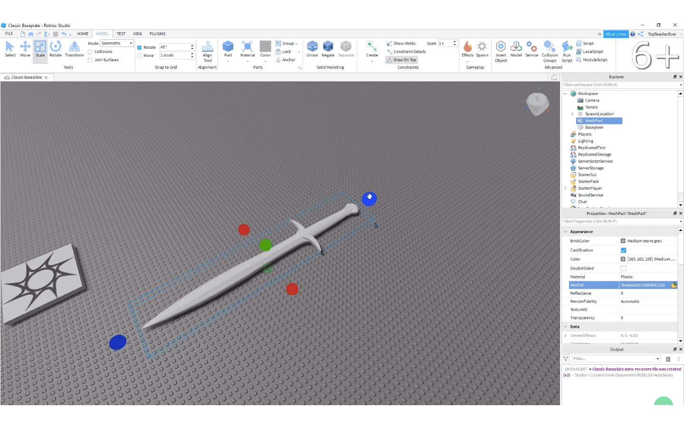
Task: Activate the Transform tool
Action: pos(75,49)
